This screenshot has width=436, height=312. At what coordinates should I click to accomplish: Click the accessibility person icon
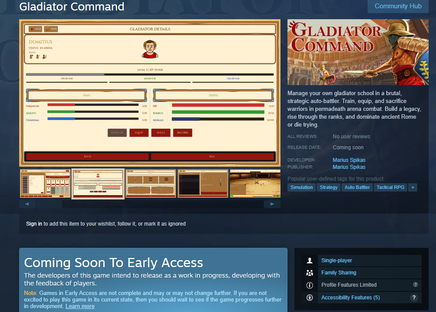[310, 298]
